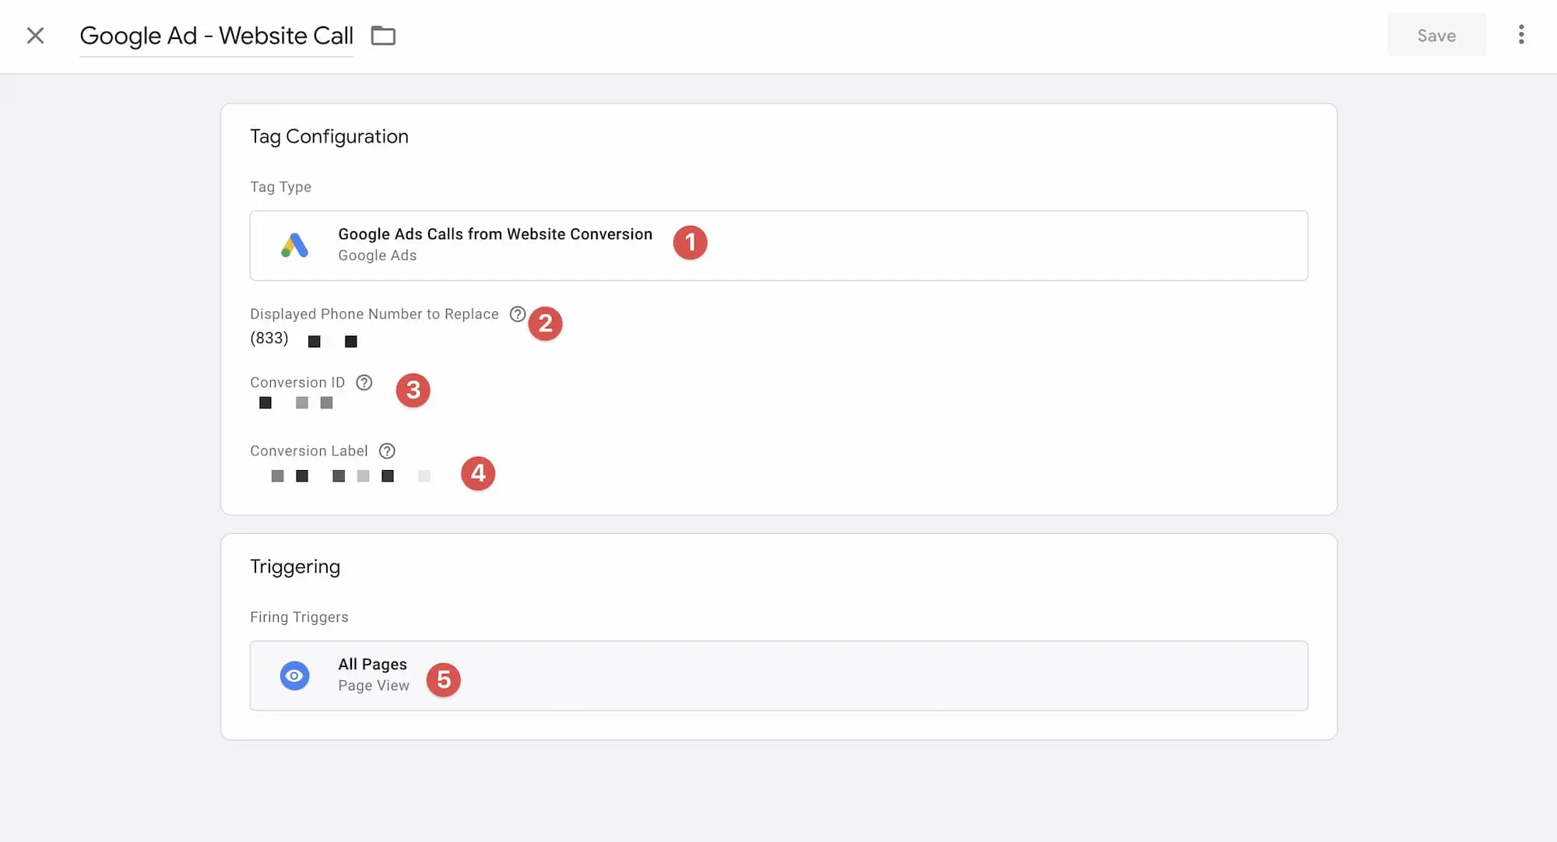Click the Triggering section heading
1557x842 pixels.
tap(295, 567)
